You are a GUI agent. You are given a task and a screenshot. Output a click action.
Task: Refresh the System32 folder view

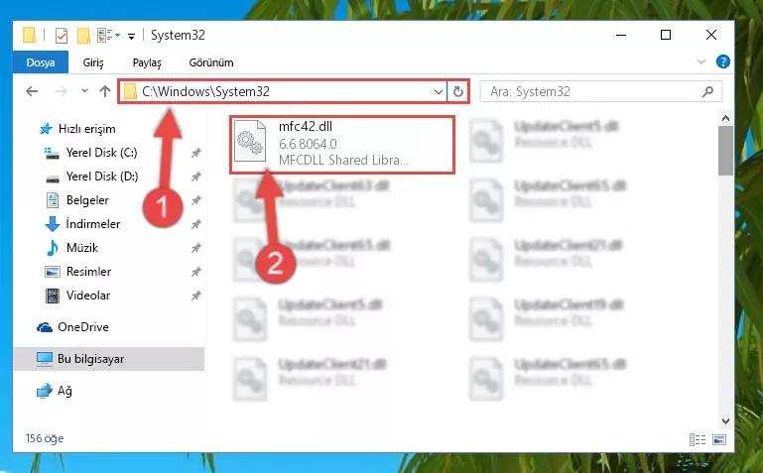457,91
